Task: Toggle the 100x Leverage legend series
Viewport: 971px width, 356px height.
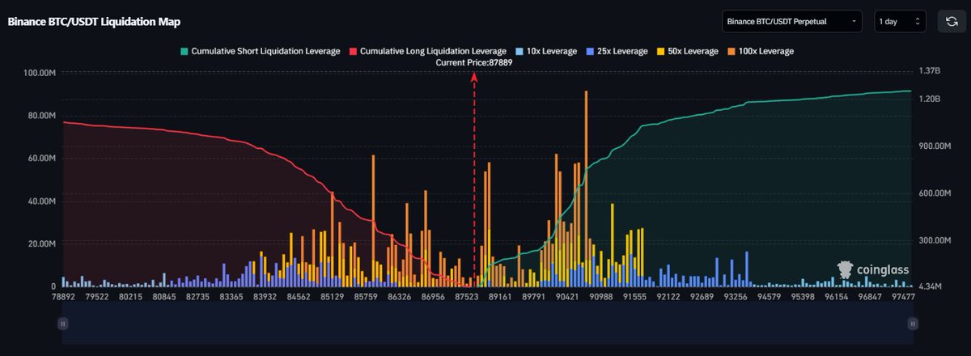Action: point(761,51)
